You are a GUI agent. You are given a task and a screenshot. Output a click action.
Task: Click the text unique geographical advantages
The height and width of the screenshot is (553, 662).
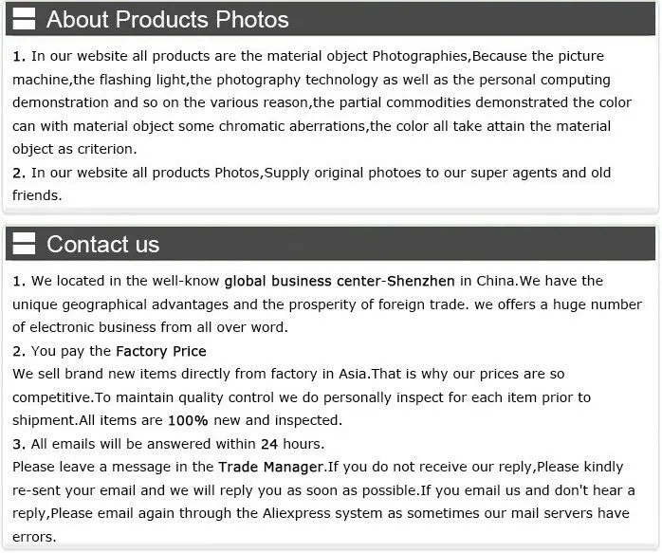tap(120, 304)
